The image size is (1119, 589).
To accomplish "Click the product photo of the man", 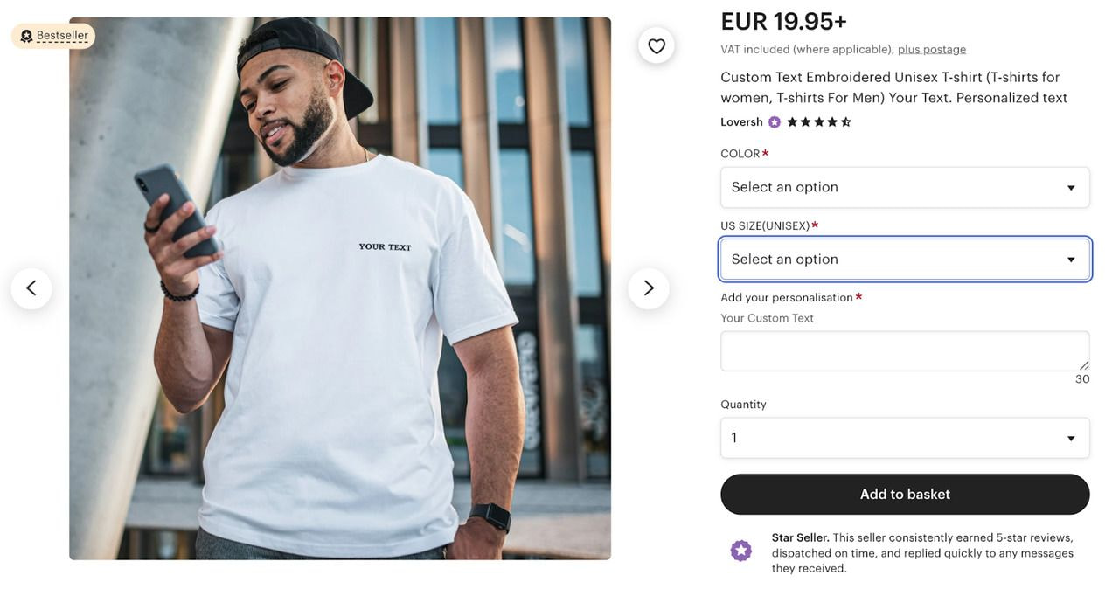I will click(x=340, y=288).
